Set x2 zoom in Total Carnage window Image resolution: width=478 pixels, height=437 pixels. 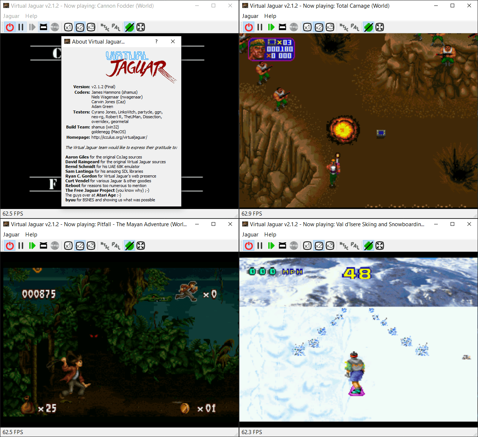[x=319, y=27]
